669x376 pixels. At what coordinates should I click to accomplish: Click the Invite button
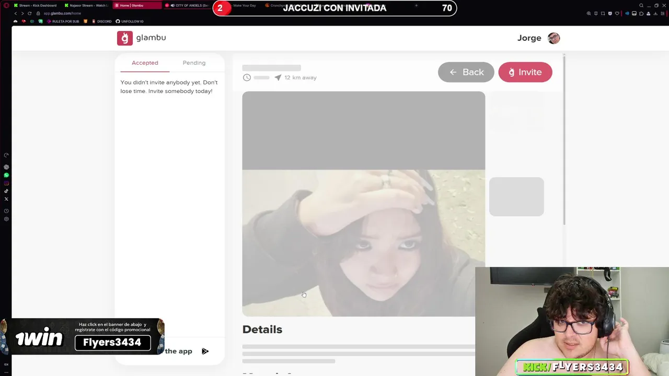[x=525, y=72]
